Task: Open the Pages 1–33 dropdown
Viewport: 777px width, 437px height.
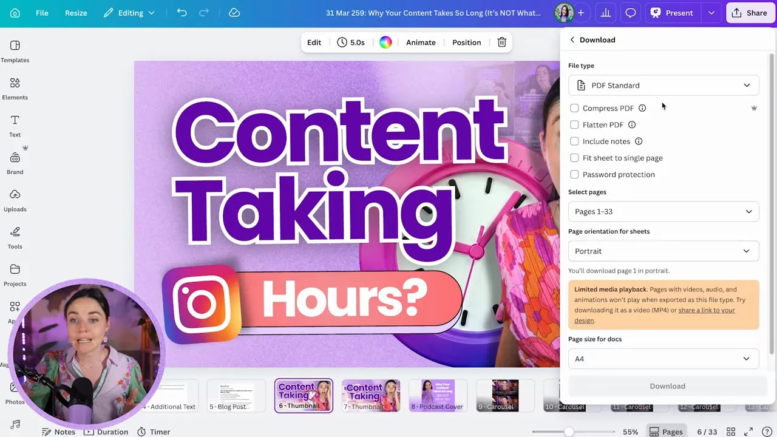Action: tap(663, 211)
